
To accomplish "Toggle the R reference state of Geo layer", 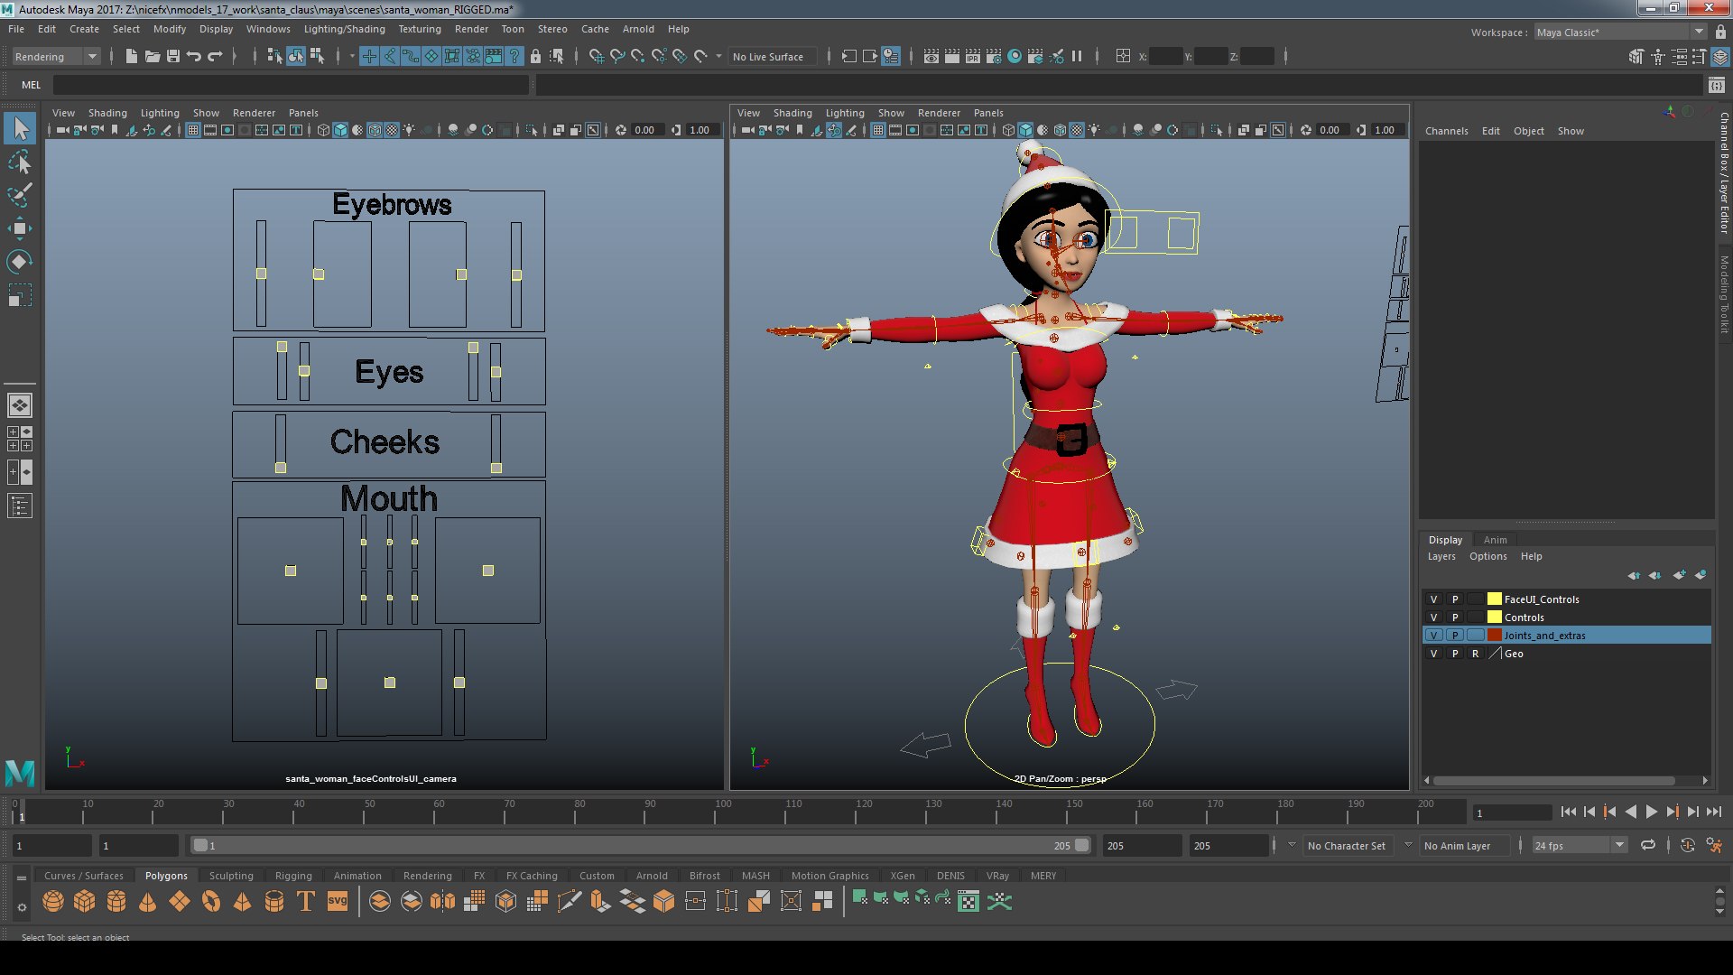I will coord(1476,654).
